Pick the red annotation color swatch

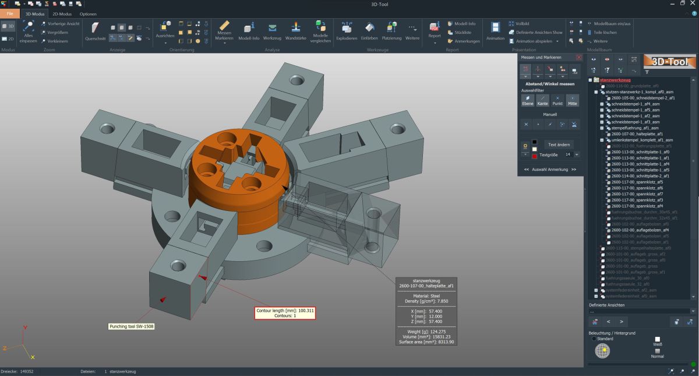534,156
